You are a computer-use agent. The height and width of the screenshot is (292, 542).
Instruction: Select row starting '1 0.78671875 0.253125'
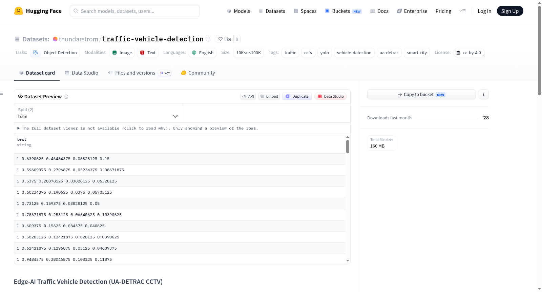pos(180,215)
